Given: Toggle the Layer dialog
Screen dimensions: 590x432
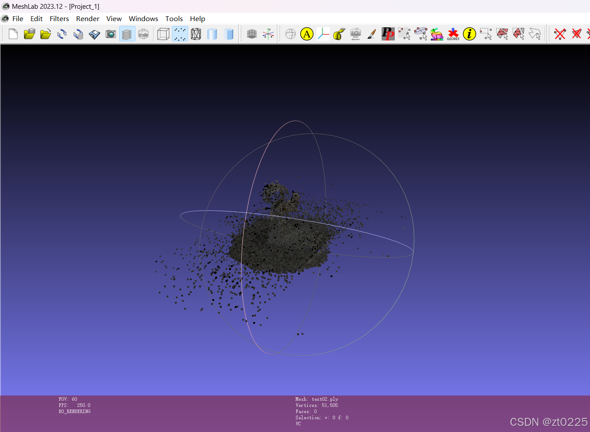Looking at the screenshot, I should 127,34.
